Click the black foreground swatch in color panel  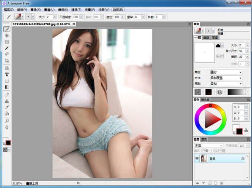tap(239, 132)
